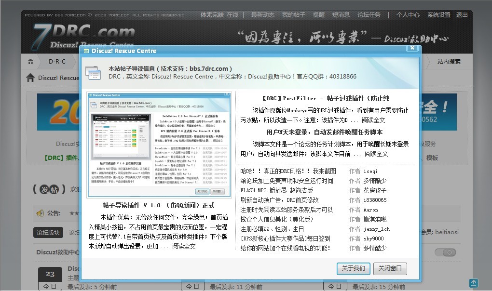Viewport: 492px width, 291px height.
Task: Open the 【DRC】PostFilter 帖子过滤插件 article title
Action: pyautogui.click(x=326, y=98)
